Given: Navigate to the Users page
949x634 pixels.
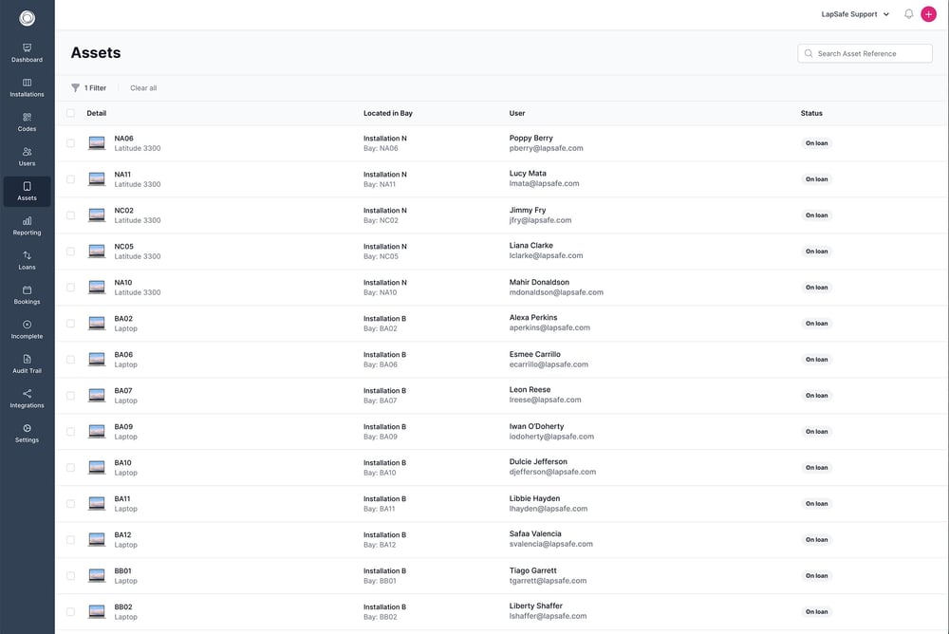Looking at the screenshot, I should tap(26, 156).
